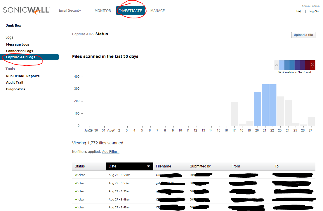
Task: Select Message Logs in the sidebar
Action: coord(18,44)
